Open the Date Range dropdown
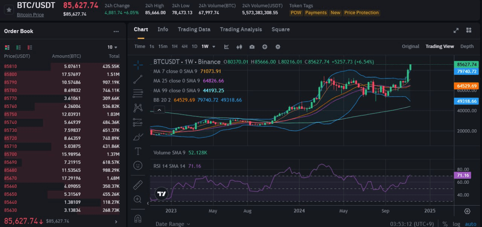The width and height of the screenshot is (482, 227). pyautogui.click(x=173, y=224)
